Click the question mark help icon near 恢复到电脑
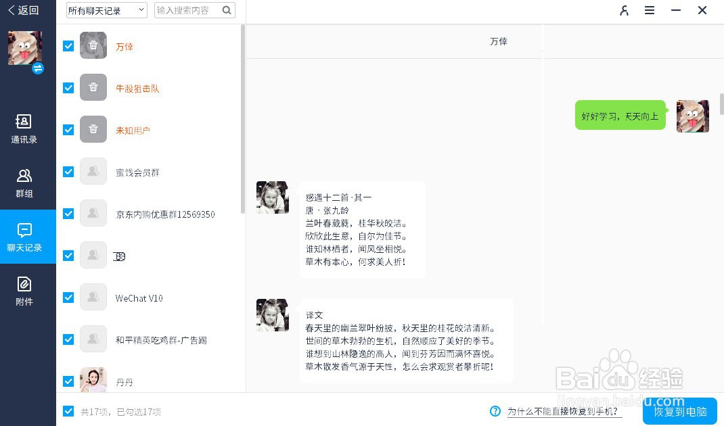 [497, 411]
